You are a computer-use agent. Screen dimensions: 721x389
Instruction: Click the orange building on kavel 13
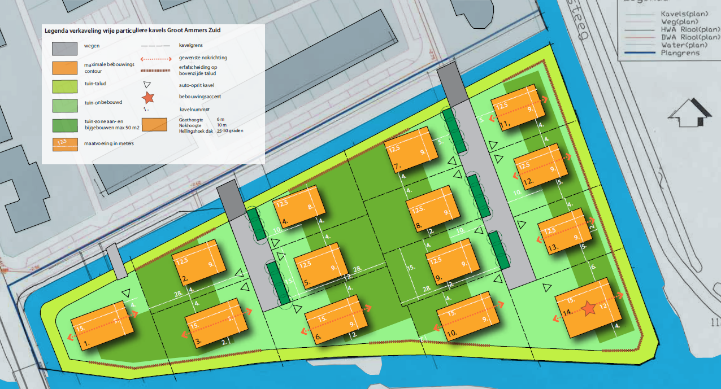pos(564,231)
